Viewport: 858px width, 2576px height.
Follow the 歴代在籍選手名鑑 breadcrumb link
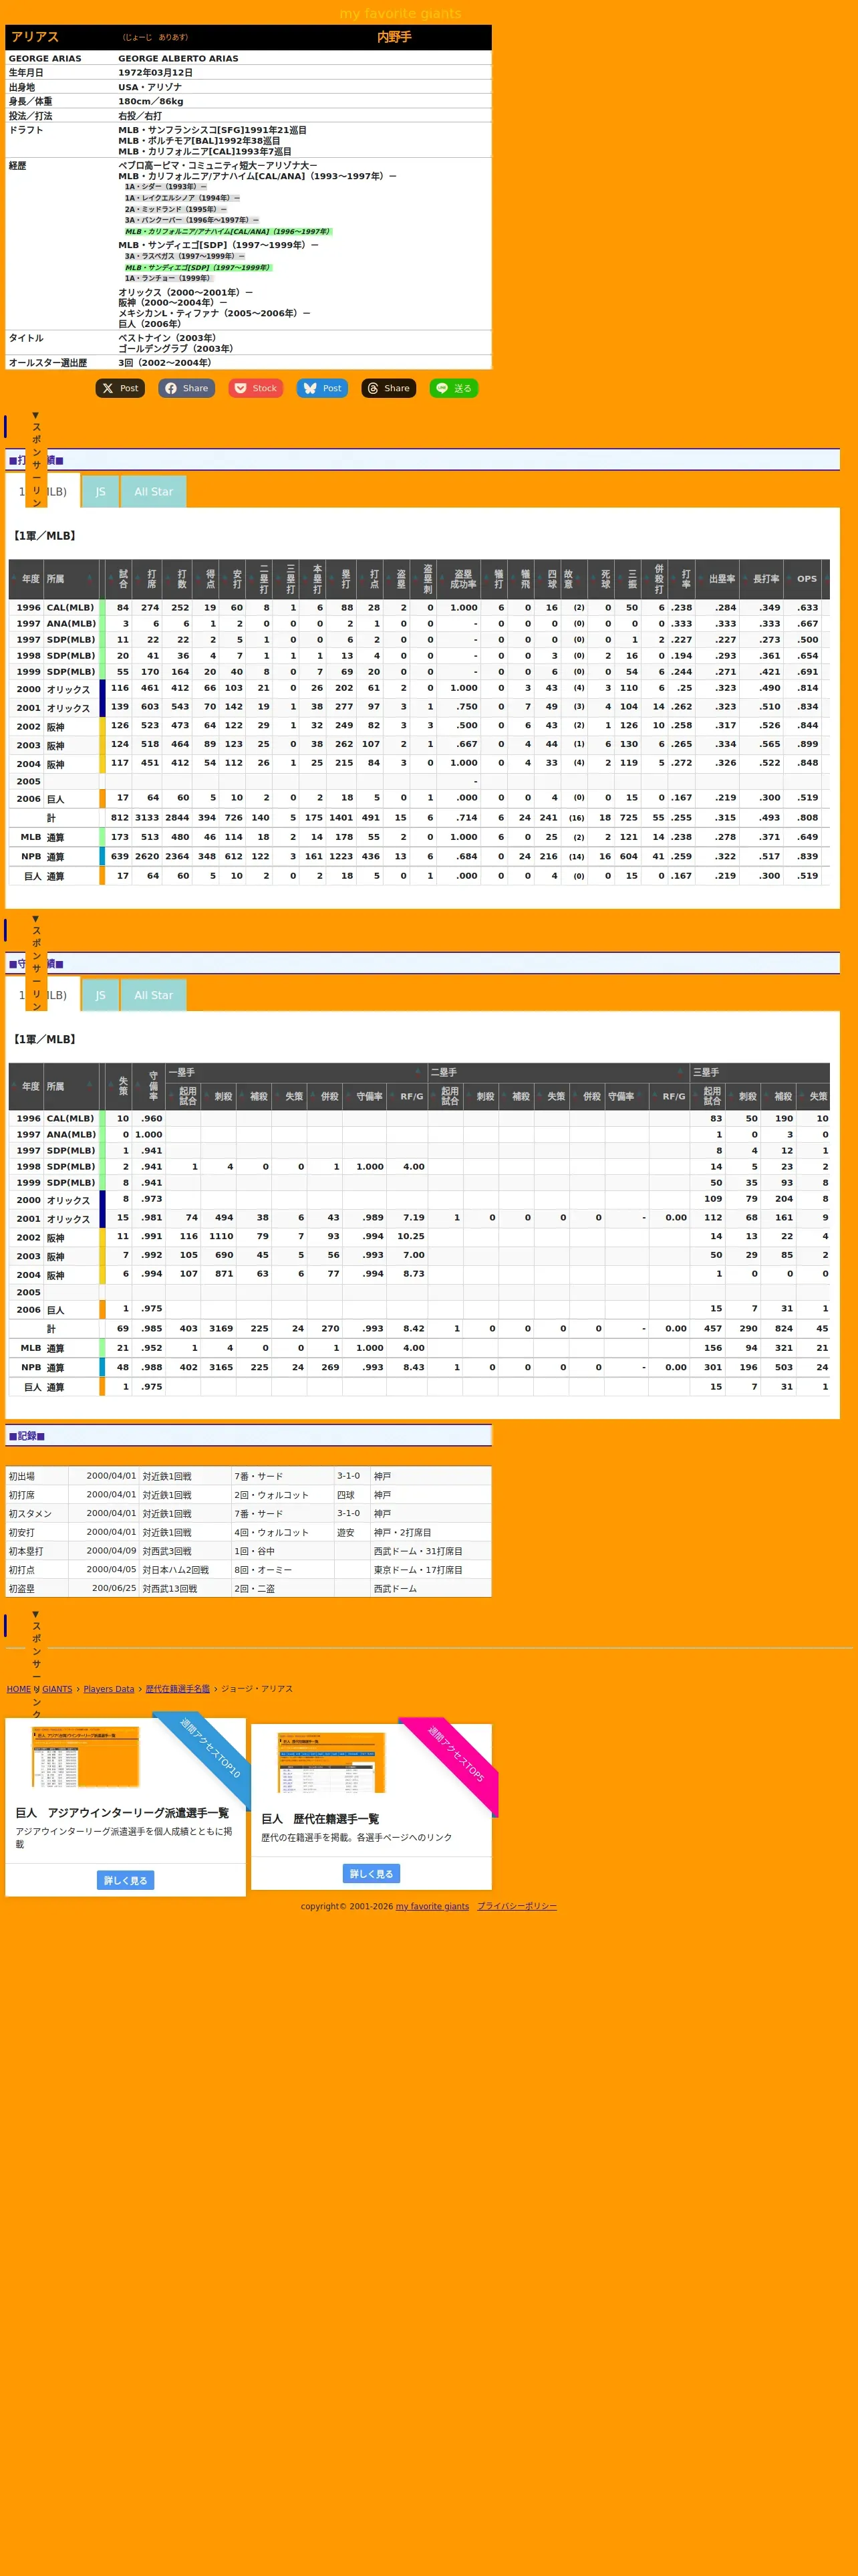pyautogui.click(x=178, y=1689)
